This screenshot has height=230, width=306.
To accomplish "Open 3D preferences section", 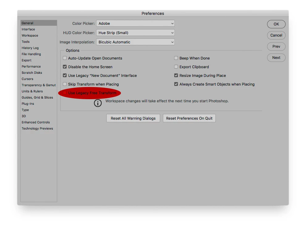I will coord(39,116).
